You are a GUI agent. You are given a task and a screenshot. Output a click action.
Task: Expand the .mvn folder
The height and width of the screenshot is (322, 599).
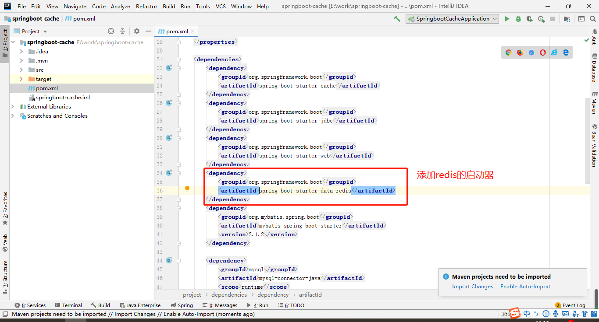coord(21,60)
